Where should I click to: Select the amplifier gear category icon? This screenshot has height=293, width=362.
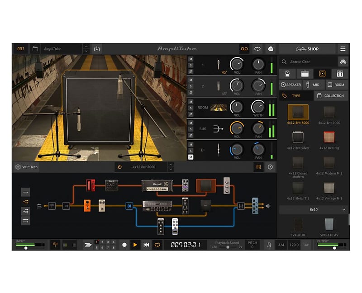[305, 73]
